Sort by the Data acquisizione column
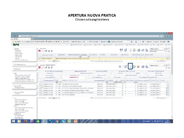Image resolution: width=184 pixels, height=138 pixels. point(99,80)
